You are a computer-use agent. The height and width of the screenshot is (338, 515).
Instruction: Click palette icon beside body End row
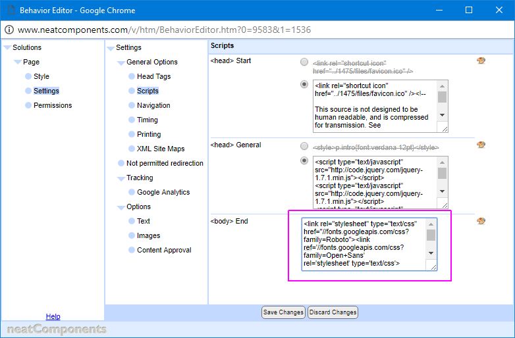point(481,221)
